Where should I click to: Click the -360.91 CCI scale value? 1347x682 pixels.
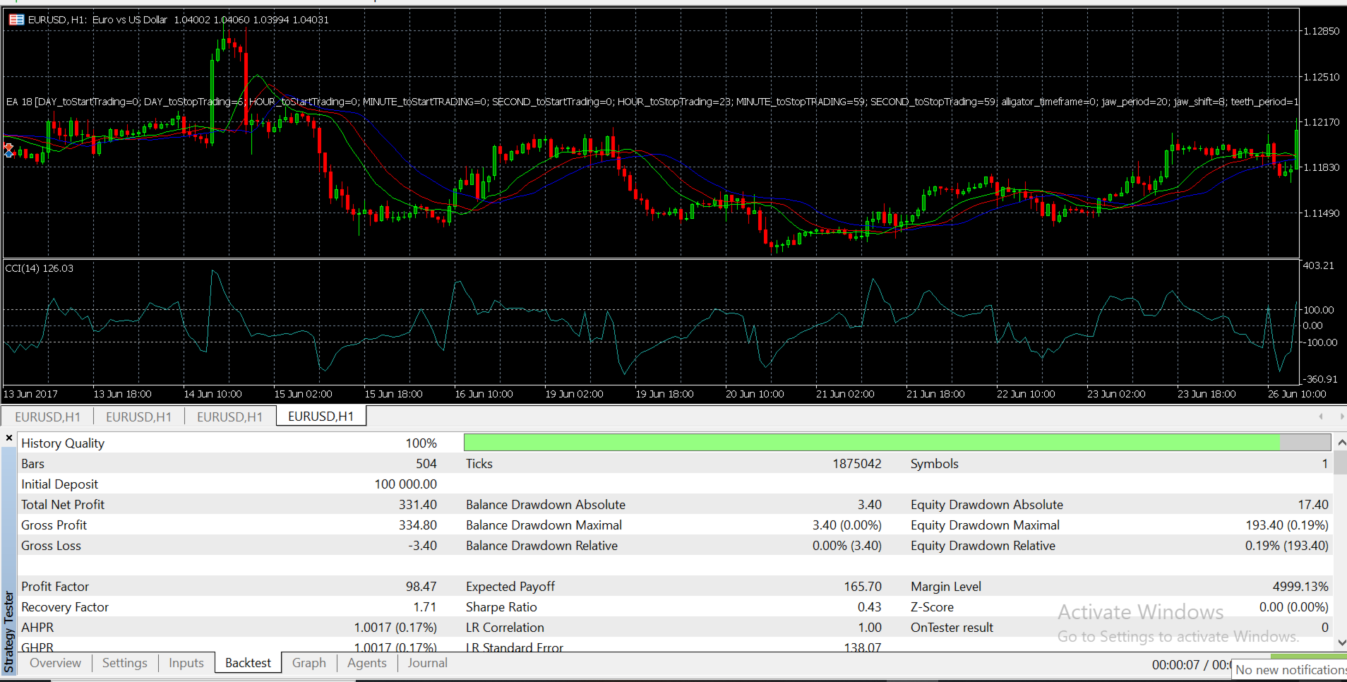[1320, 379]
